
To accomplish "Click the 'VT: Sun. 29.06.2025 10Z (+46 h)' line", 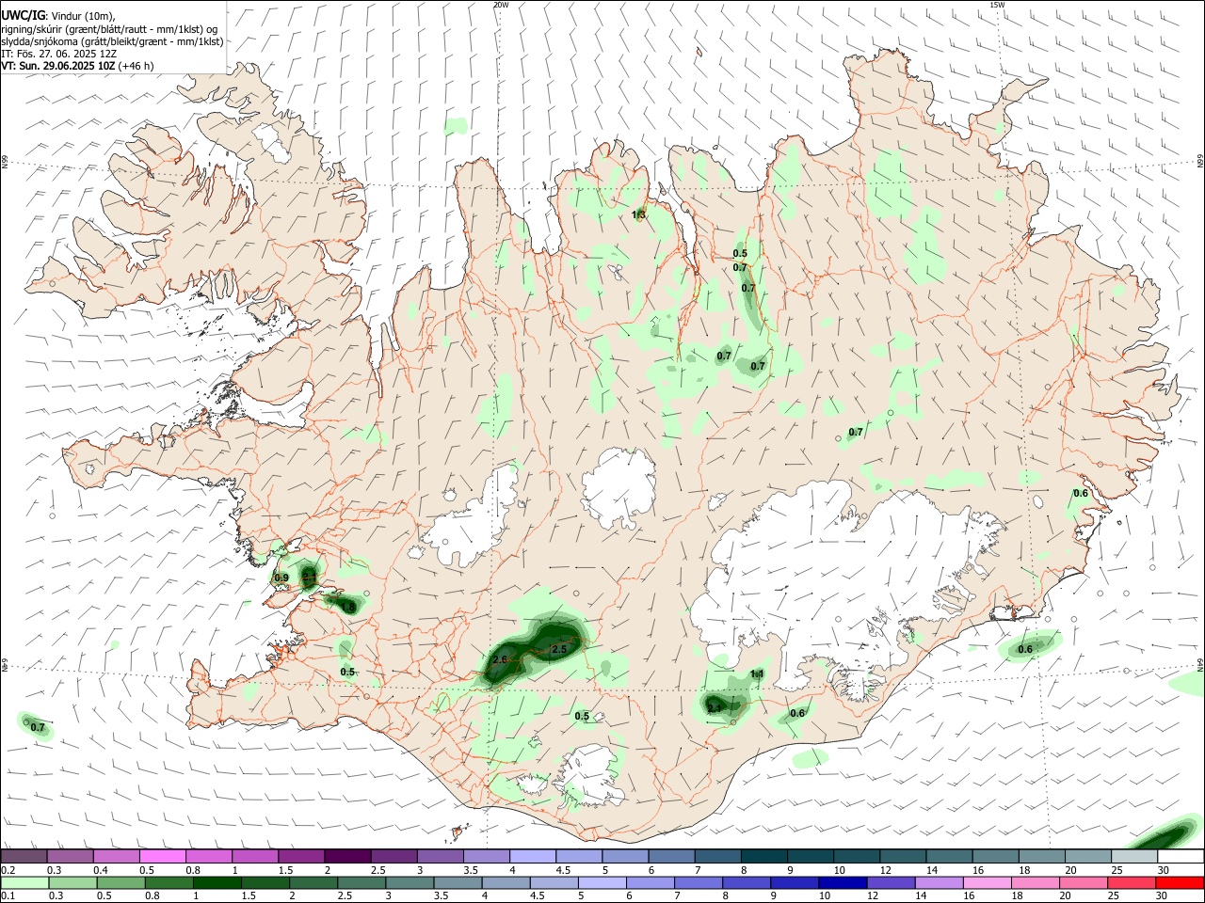I will (77, 66).
